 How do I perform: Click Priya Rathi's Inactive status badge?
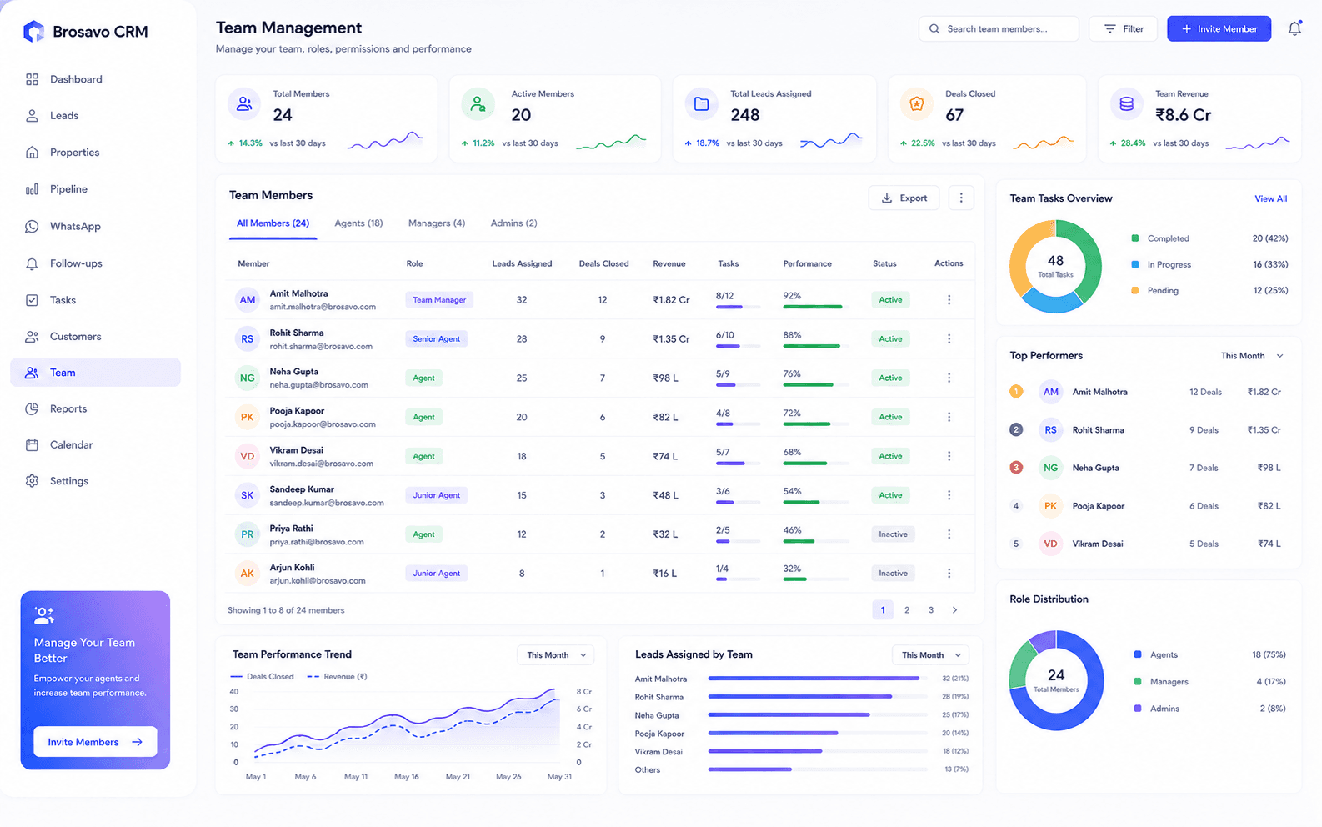pos(893,534)
